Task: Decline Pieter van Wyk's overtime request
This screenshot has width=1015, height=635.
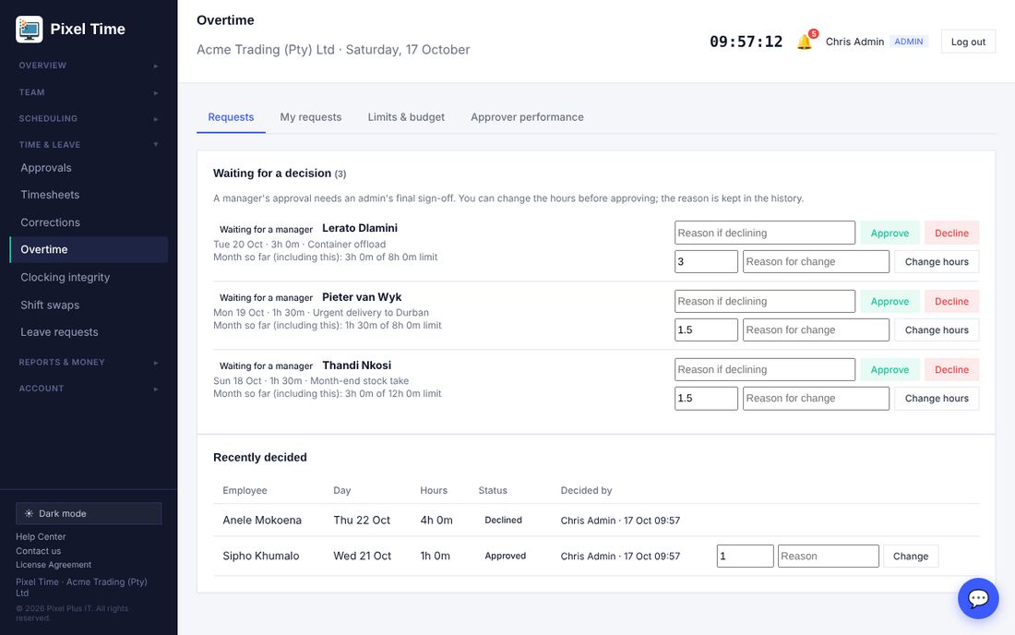Action: 951,302
